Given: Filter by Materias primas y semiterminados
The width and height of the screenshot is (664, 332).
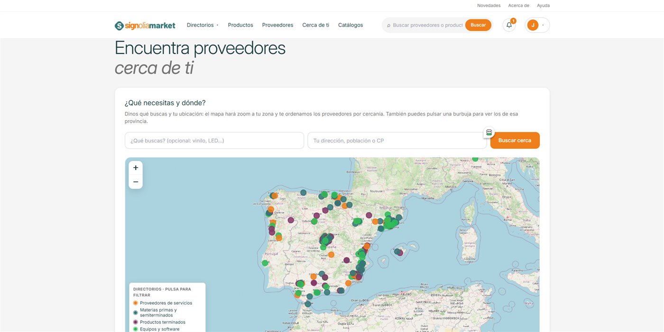Looking at the screenshot, I should pyautogui.click(x=157, y=313).
